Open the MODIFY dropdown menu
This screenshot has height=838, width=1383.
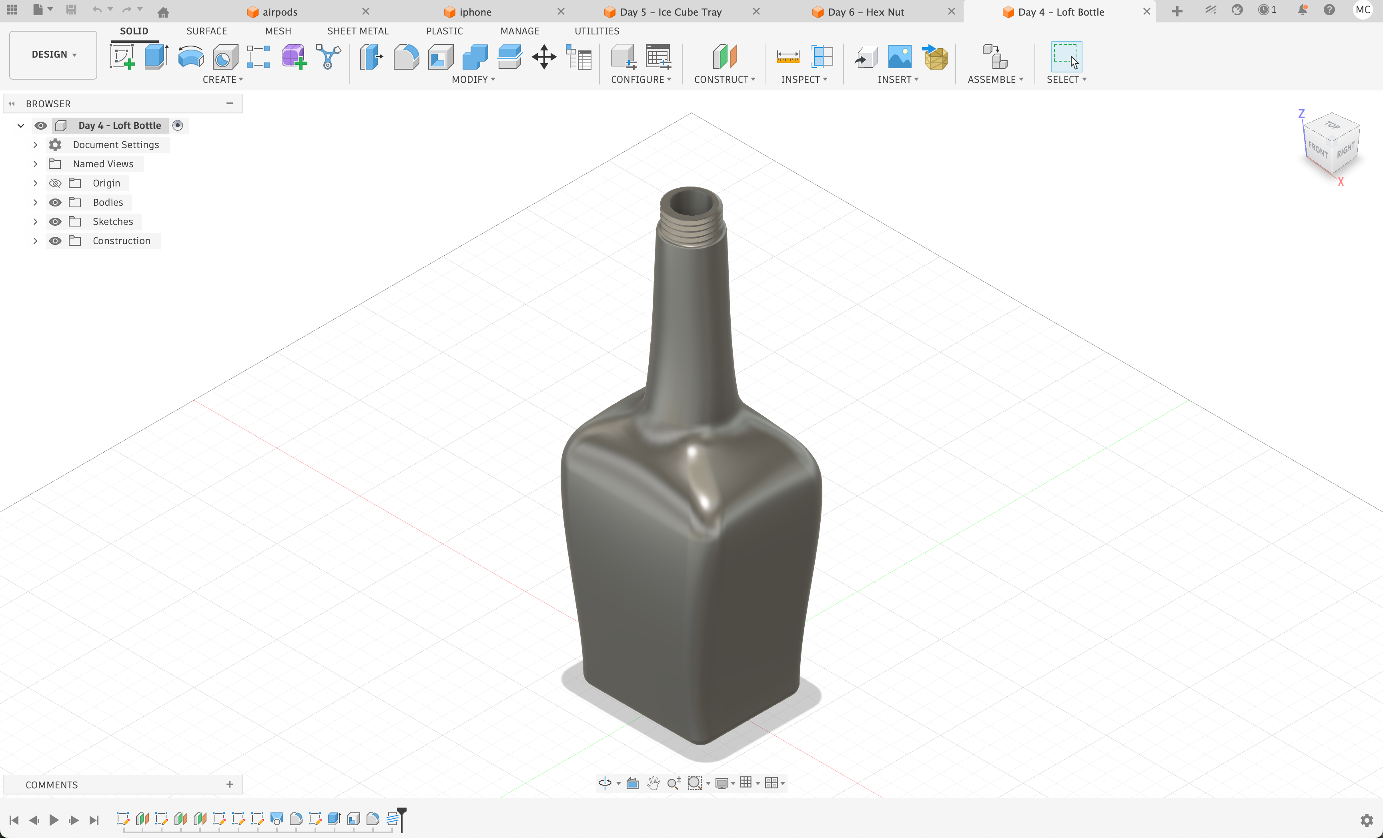(x=473, y=79)
